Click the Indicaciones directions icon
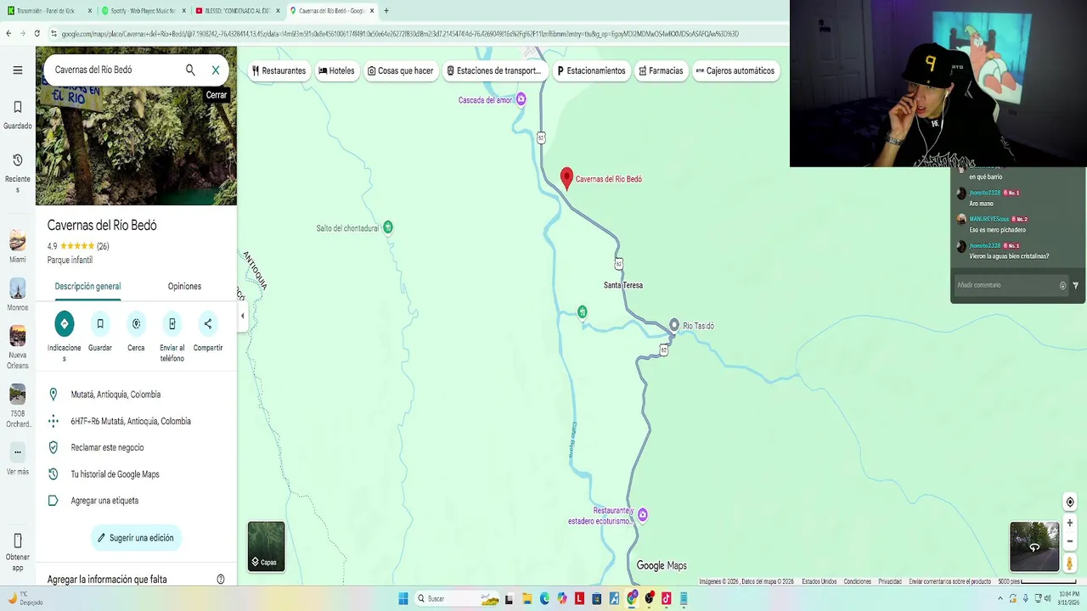 pyautogui.click(x=64, y=323)
